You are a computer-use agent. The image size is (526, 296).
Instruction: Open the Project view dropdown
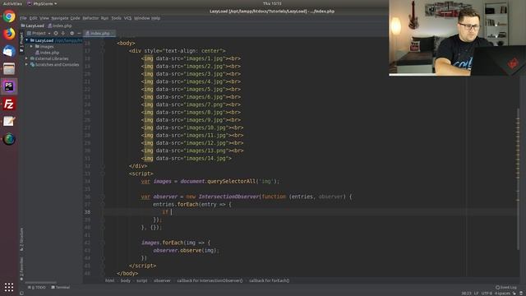39,33
